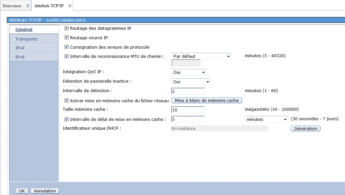This screenshot has height=195, width=345.
Task: Switch to the Bienvenue tab
Action: 12,6
